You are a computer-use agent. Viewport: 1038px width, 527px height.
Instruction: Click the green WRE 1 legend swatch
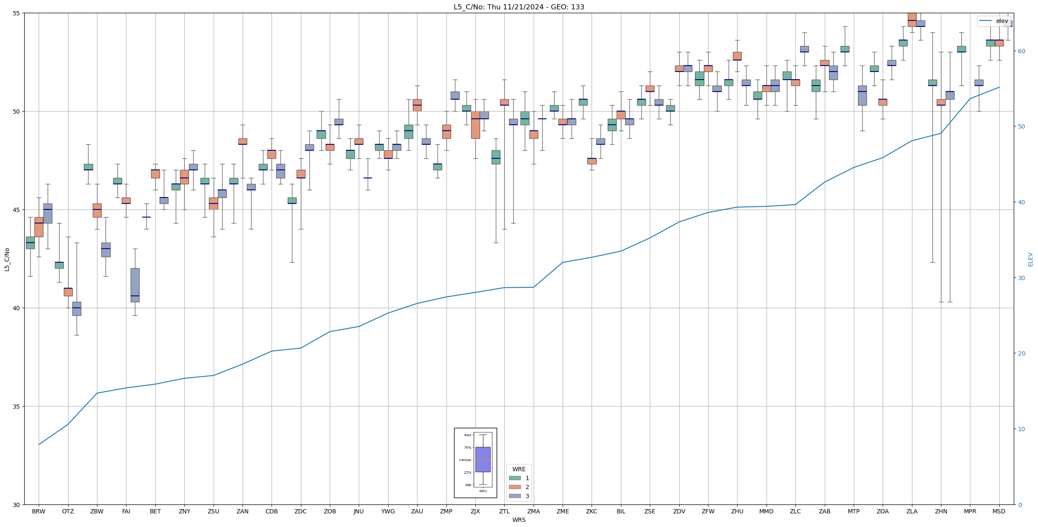coord(515,478)
